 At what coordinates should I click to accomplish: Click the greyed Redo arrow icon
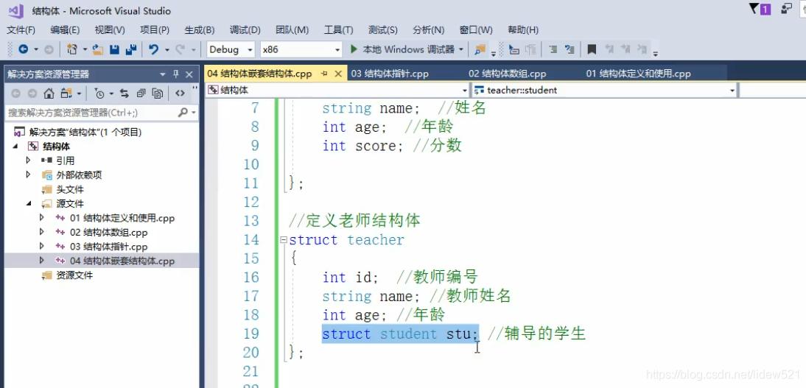click(180, 49)
